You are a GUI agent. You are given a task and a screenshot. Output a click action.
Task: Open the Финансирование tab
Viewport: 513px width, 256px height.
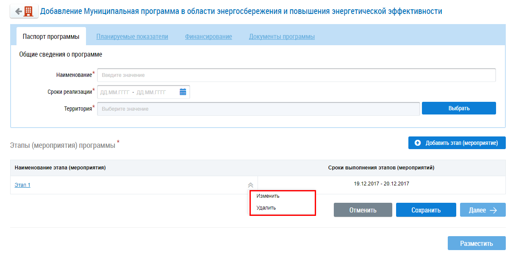208,37
